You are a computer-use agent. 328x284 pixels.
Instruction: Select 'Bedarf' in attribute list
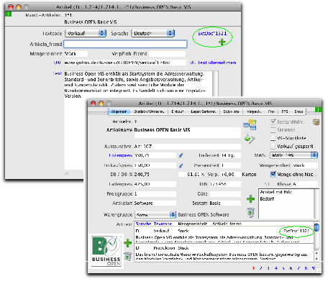(267, 198)
